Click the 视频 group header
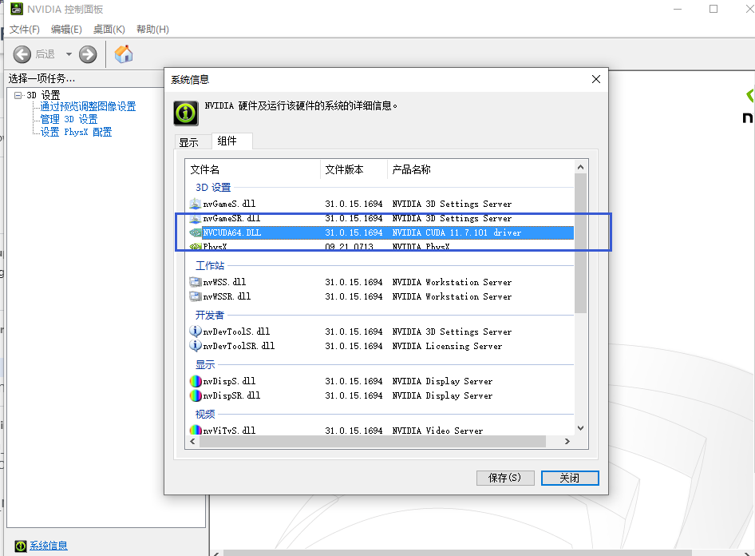This screenshot has width=755, height=556. coord(205,415)
